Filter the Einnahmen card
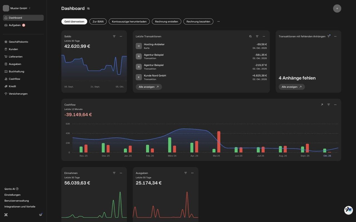 point(114,173)
